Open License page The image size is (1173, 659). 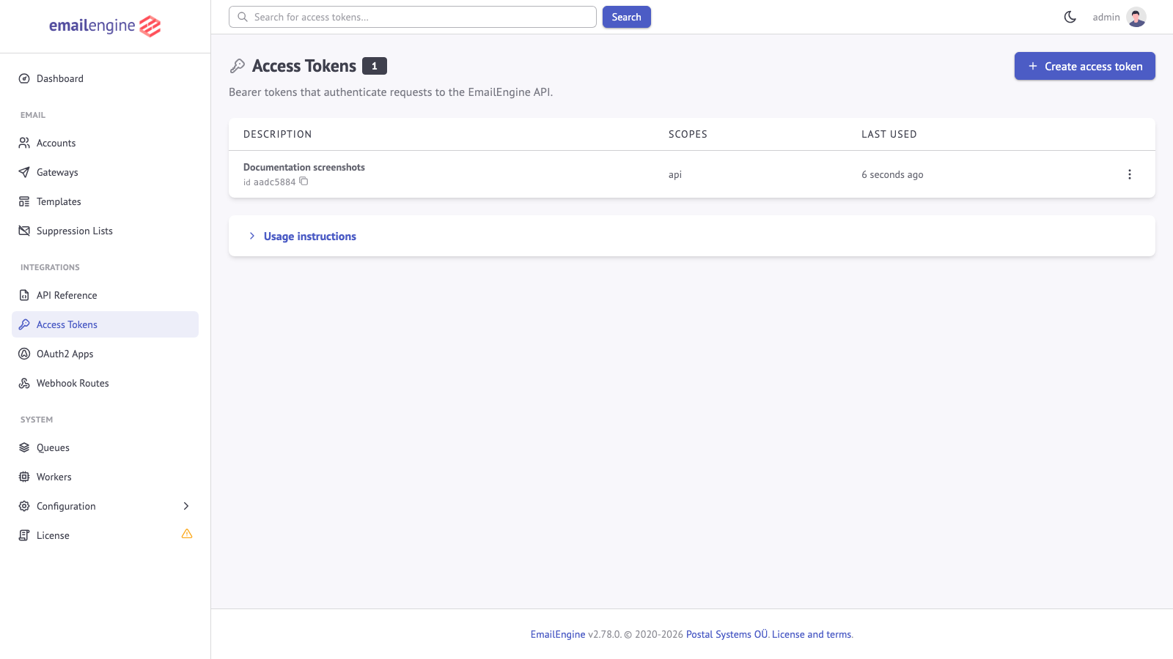click(x=105, y=535)
